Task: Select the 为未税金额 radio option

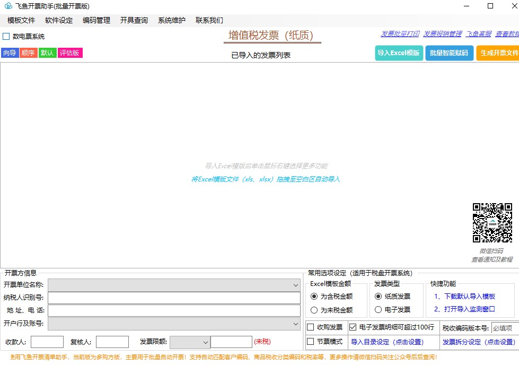Action: click(314, 310)
